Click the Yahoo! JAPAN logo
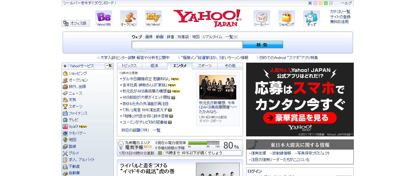415x176 pixels. click(207, 18)
